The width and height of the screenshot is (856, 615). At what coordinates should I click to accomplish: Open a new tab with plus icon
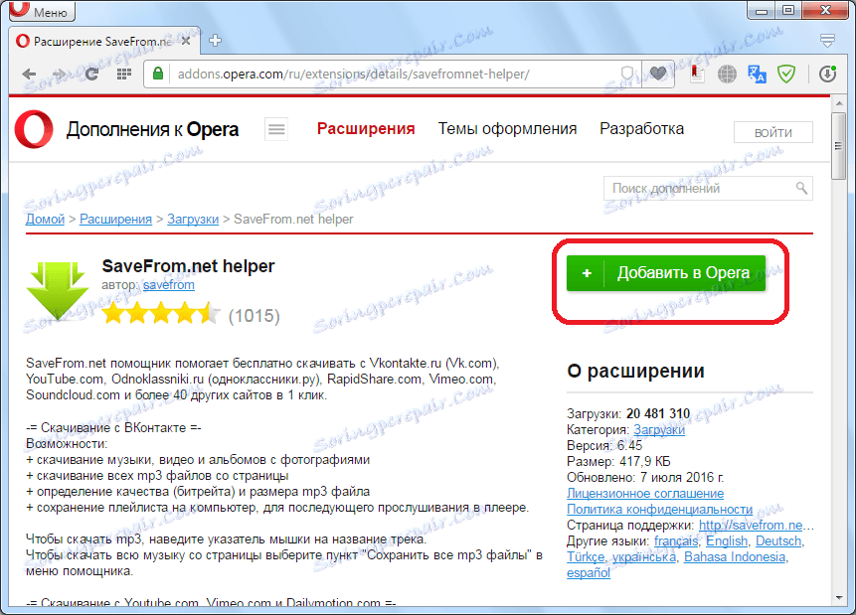click(x=215, y=41)
